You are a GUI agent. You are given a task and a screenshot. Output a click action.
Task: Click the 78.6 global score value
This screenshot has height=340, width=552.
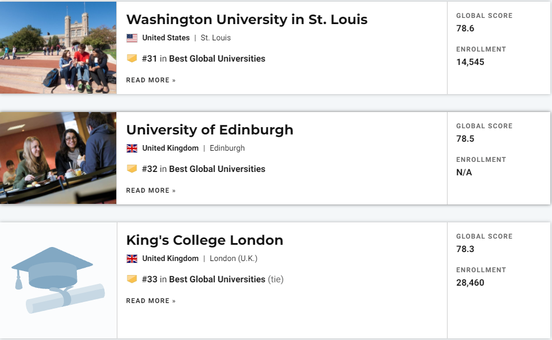coord(465,29)
